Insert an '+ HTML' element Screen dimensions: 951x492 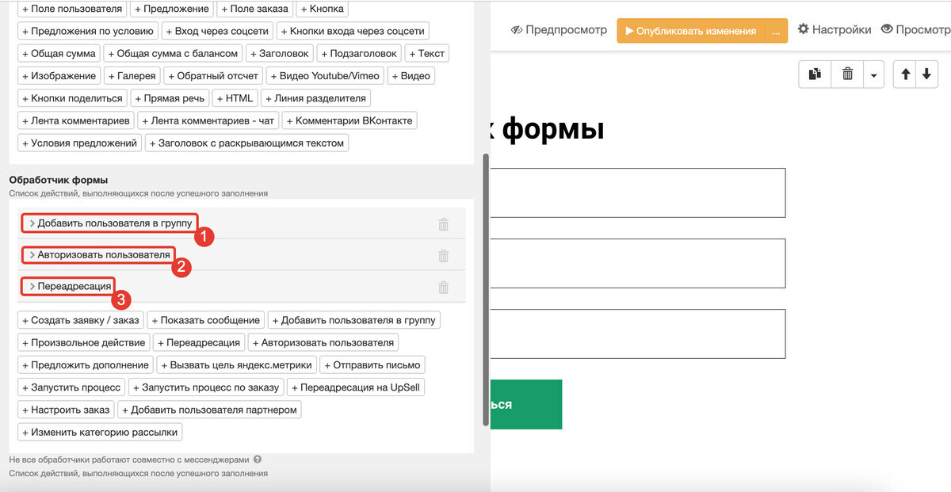[235, 98]
